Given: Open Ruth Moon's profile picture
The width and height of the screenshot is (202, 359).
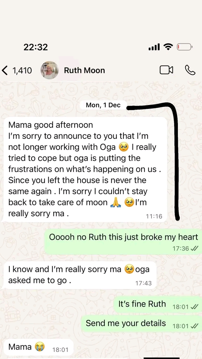Looking at the screenshot, I should pyautogui.click(x=49, y=70).
